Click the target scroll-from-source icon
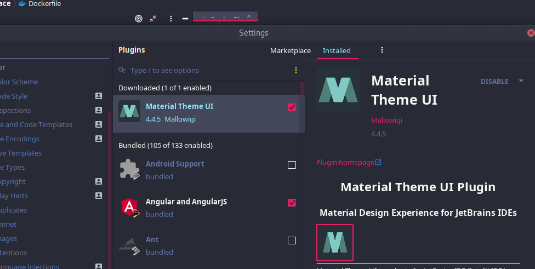Screen dimensions: 535x269 click(x=139, y=19)
